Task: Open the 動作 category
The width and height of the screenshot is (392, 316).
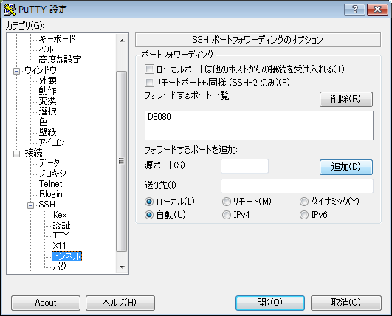Action: [x=47, y=91]
